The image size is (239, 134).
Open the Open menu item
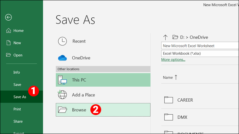click(22, 55)
